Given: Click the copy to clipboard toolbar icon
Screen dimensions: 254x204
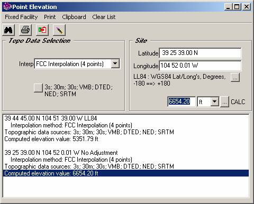Looking at the screenshot, I should (42, 30).
